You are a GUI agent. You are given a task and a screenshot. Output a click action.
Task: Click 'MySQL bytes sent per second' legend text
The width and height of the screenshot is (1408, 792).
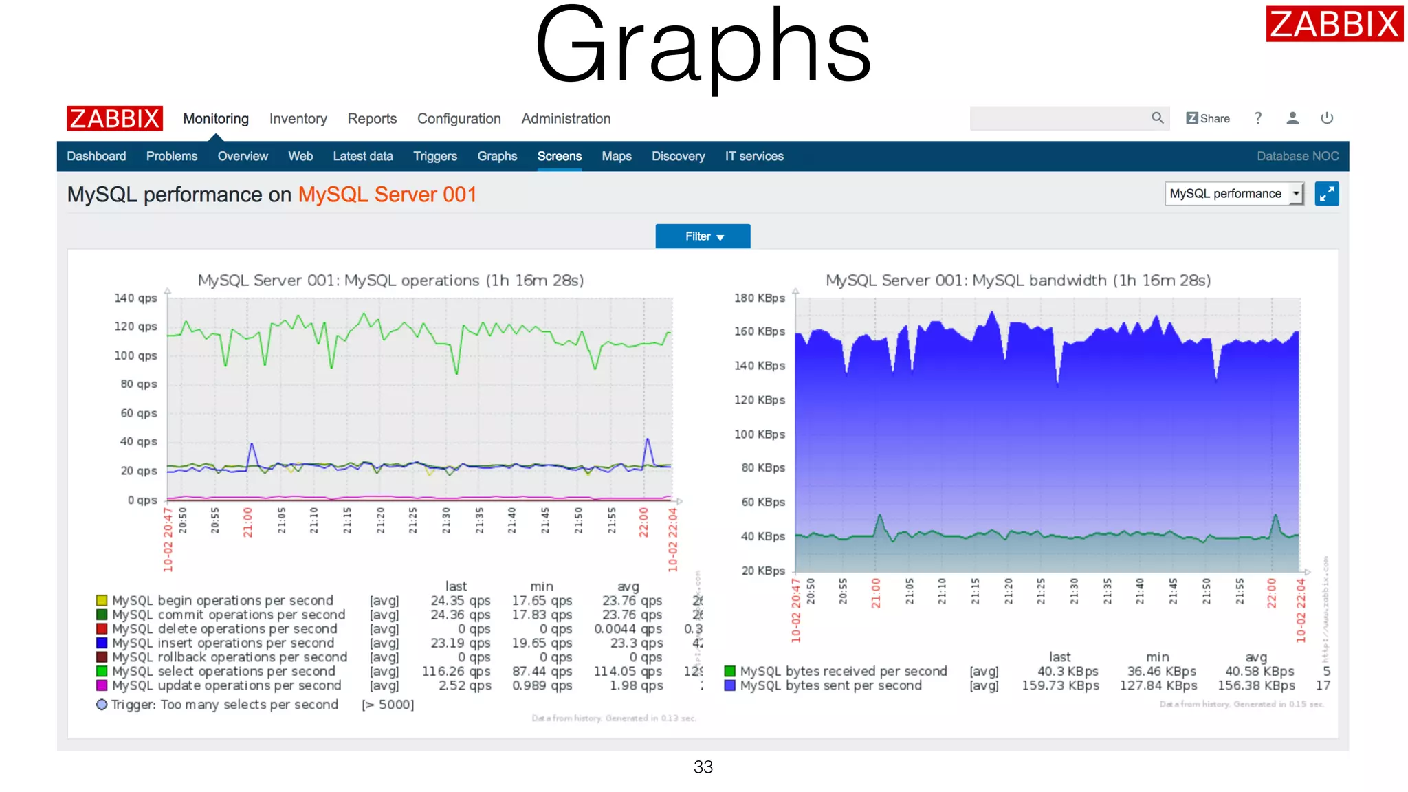pyautogui.click(x=831, y=685)
